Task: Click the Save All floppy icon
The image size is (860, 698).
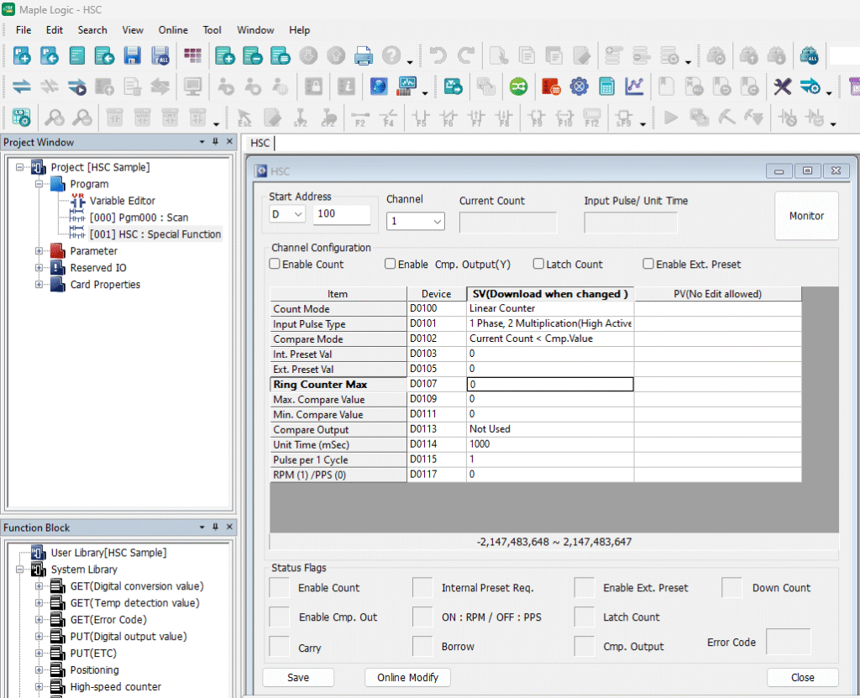Action: click(160, 55)
